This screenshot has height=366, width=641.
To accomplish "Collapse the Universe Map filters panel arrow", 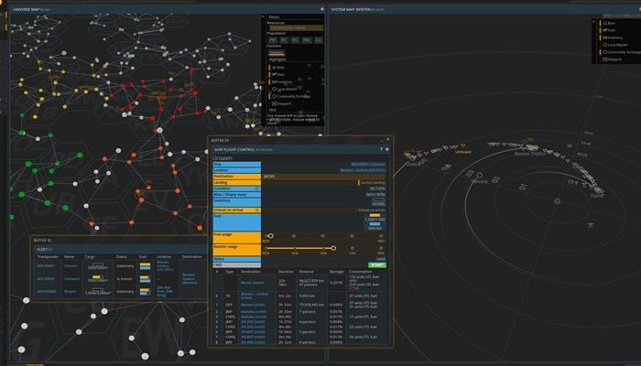I will pyautogui.click(x=263, y=16).
